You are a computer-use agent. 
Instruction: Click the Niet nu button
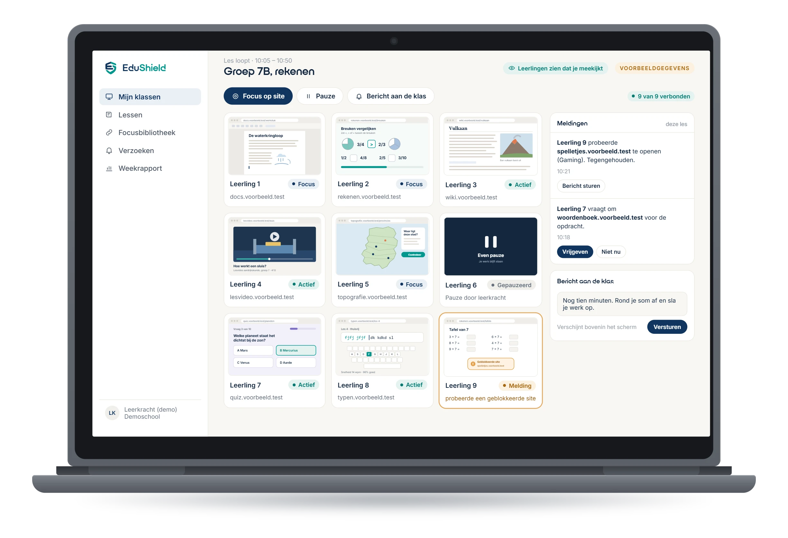(610, 252)
